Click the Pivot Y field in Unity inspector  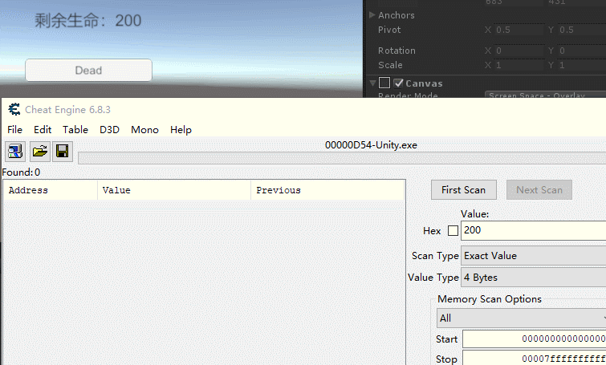pyautogui.click(x=582, y=30)
